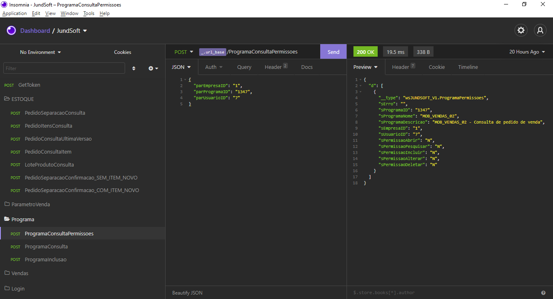
Task: Open the 20 Hours Ago history dropdown
Action: point(527,52)
